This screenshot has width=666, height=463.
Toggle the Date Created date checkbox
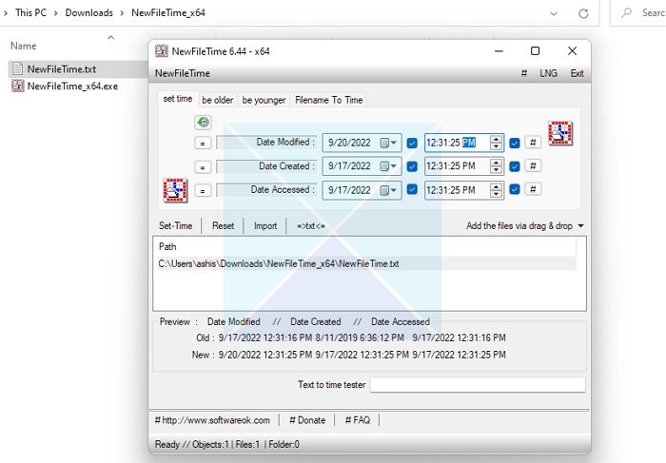(x=412, y=166)
